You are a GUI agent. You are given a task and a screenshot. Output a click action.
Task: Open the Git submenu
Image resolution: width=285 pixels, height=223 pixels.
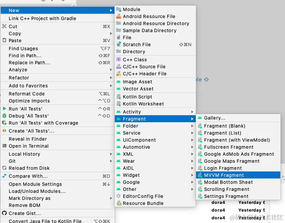coord(12,161)
